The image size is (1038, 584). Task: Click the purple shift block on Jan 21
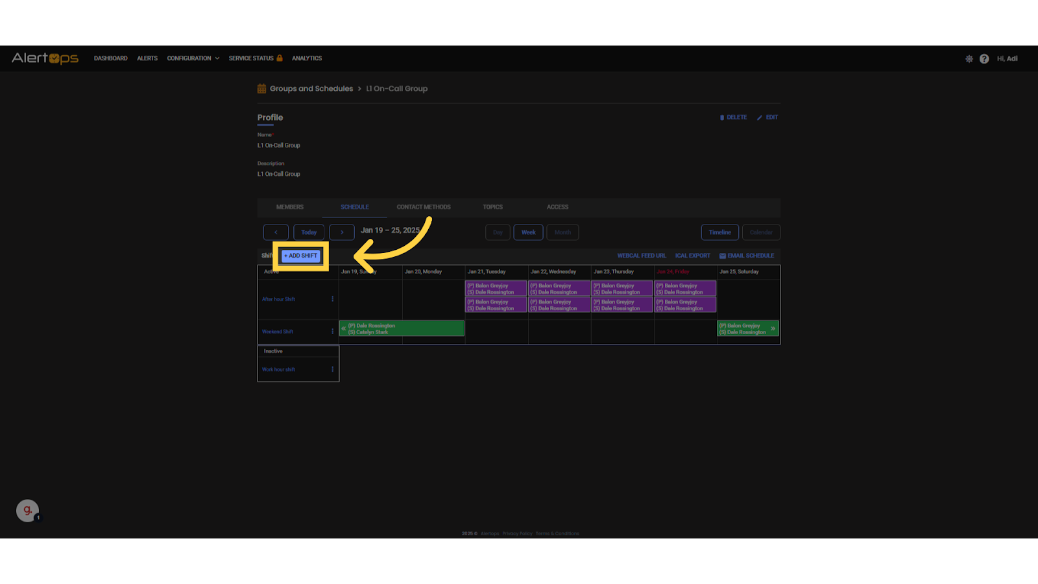[496, 289]
